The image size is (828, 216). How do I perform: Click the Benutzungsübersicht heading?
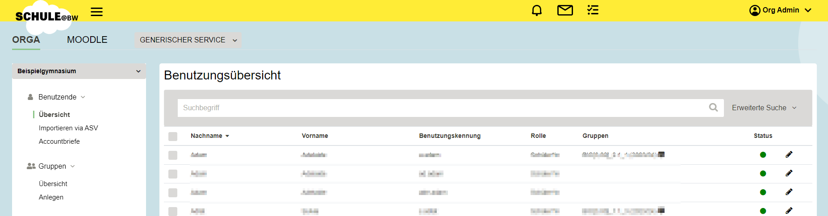pos(222,75)
